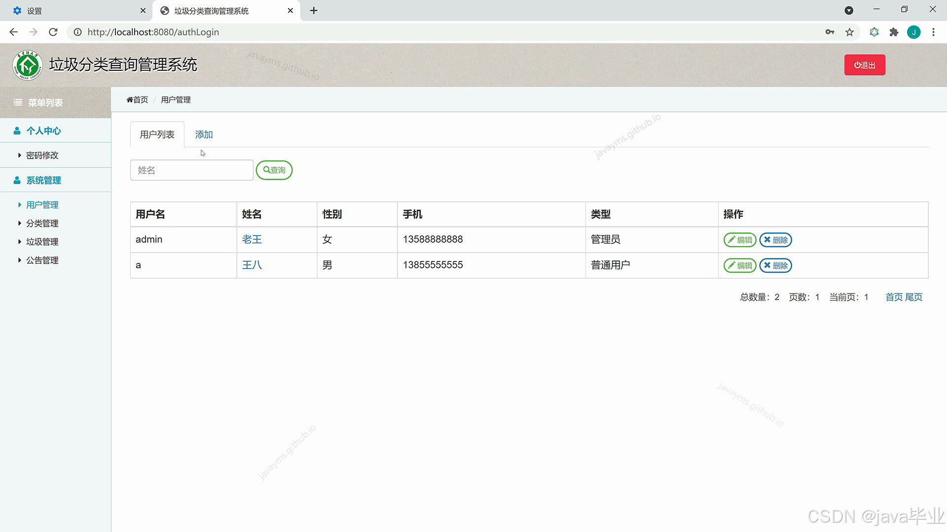Click the university logo in header
The width and height of the screenshot is (947, 532).
pyautogui.click(x=28, y=65)
